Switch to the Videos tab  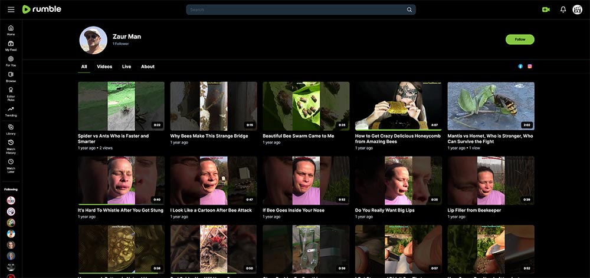point(104,67)
